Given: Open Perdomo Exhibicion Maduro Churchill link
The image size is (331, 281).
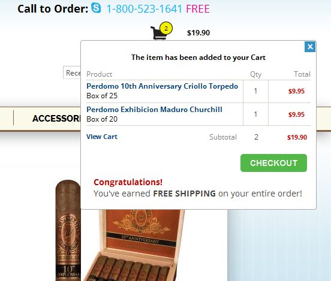Looking at the screenshot, I should coord(154,110).
